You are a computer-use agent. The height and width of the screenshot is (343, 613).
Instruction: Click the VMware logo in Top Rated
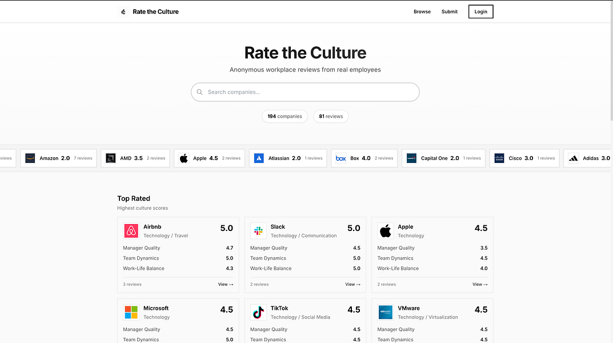pyautogui.click(x=386, y=312)
